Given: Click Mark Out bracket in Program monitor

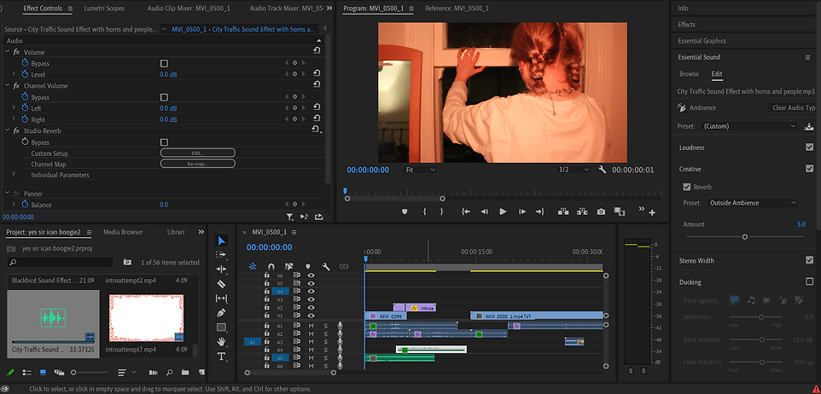Looking at the screenshot, I should coord(442,211).
